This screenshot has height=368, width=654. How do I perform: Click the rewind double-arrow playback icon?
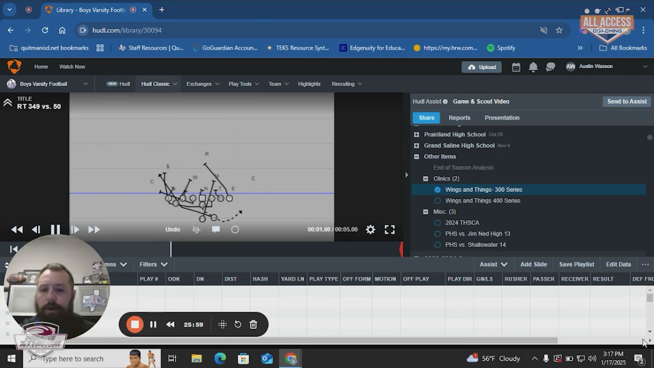[17, 230]
